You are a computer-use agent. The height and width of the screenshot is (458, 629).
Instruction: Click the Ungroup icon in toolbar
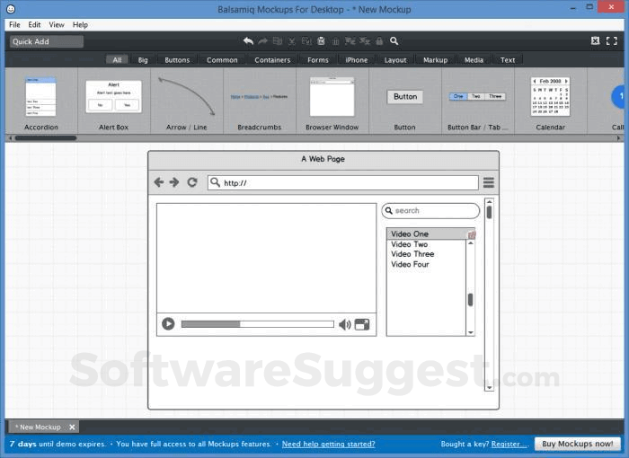click(365, 41)
